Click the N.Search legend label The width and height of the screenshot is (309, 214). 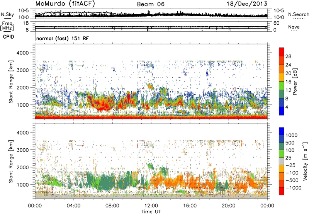click(x=299, y=14)
